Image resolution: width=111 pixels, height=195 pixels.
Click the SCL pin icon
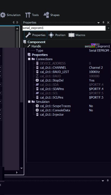(x=37, y=93)
